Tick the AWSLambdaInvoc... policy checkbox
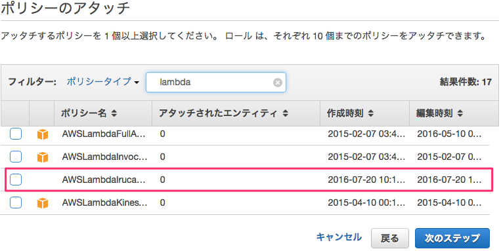The image size is (501, 251). [16, 157]
